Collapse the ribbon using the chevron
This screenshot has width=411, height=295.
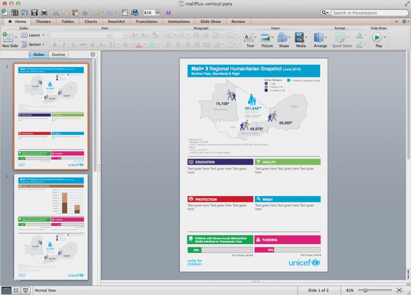click(x=397, y=21)
